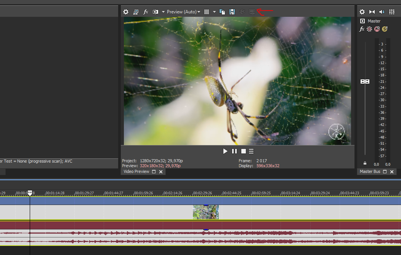Toggle master automation settings gear icon
Image resolution: width=401 pixels, height=255 pixels.
pyautogui.click(x=369, y=29)
